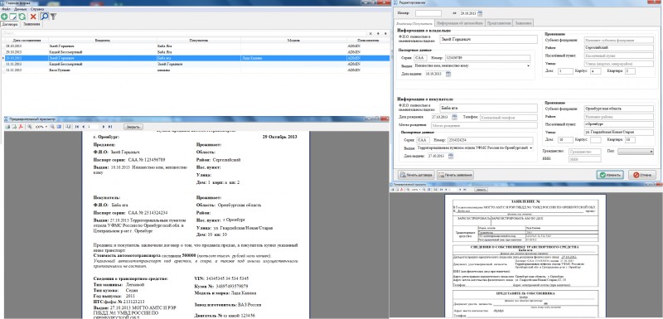Click page number field in contract preview
Viewport: 663px width, 319px height.
(93, 127)
